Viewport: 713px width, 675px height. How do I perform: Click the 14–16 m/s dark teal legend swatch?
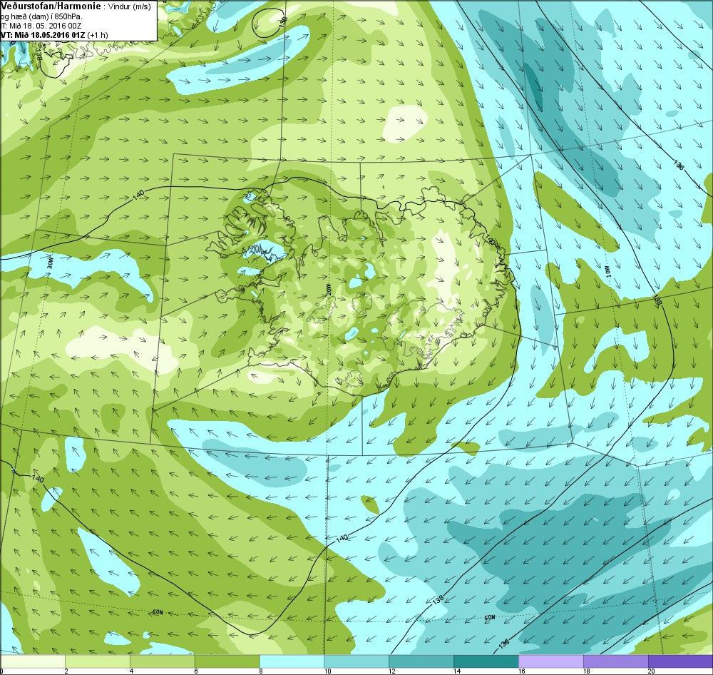click(x=486, y=661)
